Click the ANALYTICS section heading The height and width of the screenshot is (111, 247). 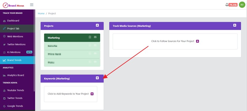pos(8,68)
